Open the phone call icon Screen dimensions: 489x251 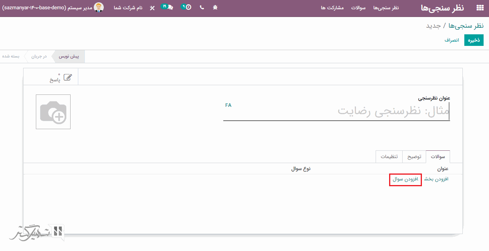click(202, 7)
